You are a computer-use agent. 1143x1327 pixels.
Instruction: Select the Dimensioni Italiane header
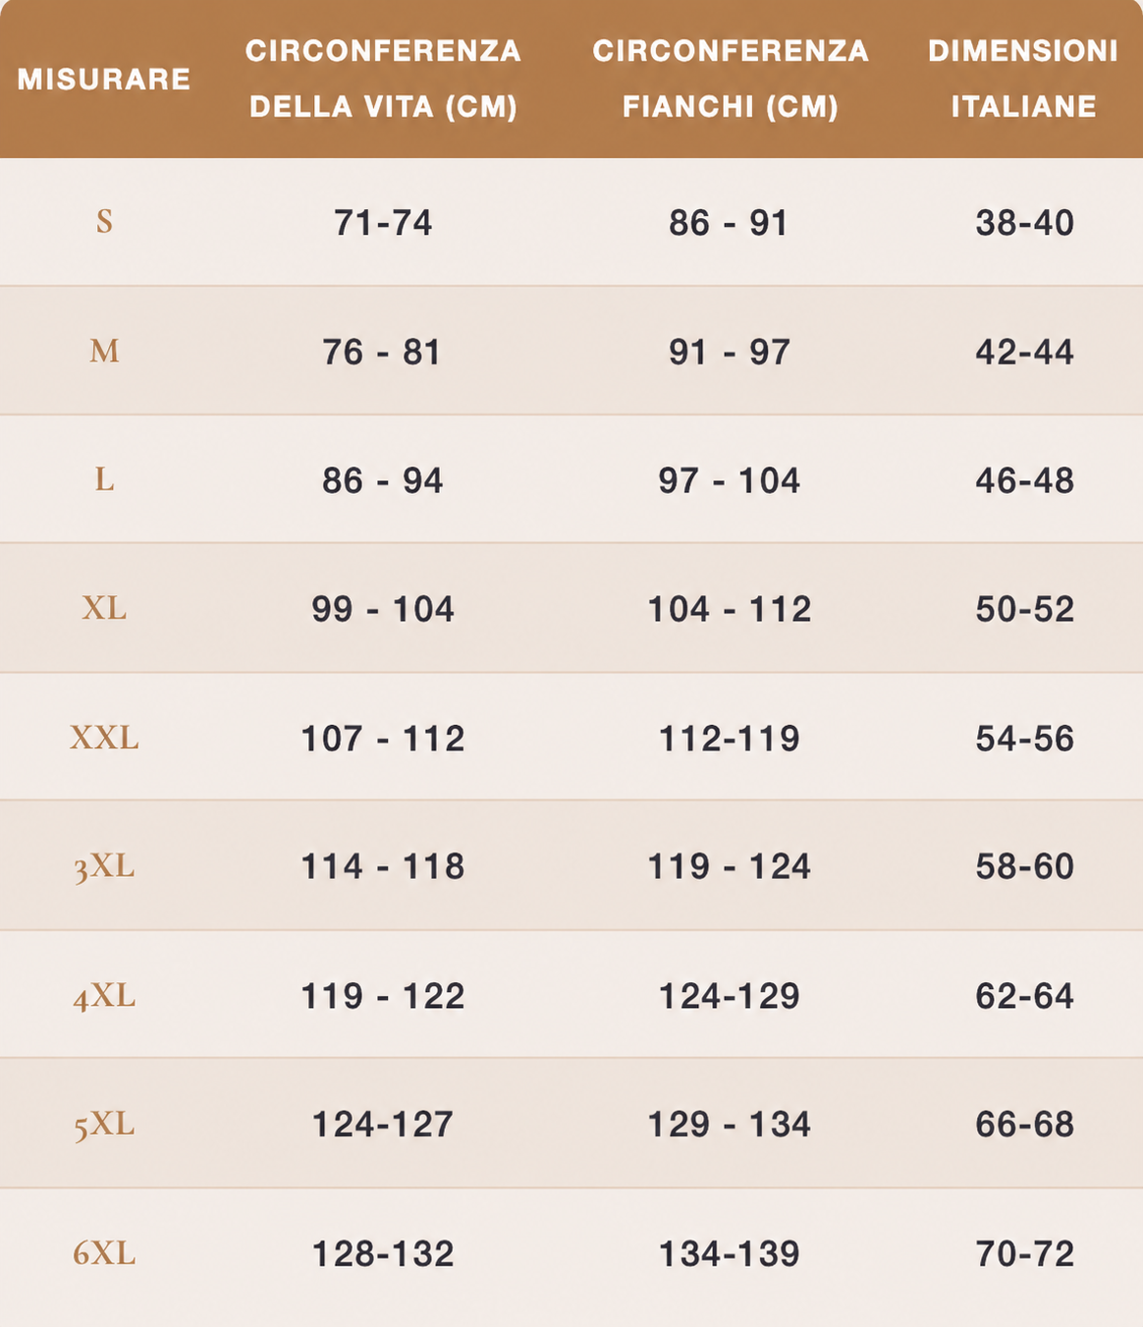1023,79
